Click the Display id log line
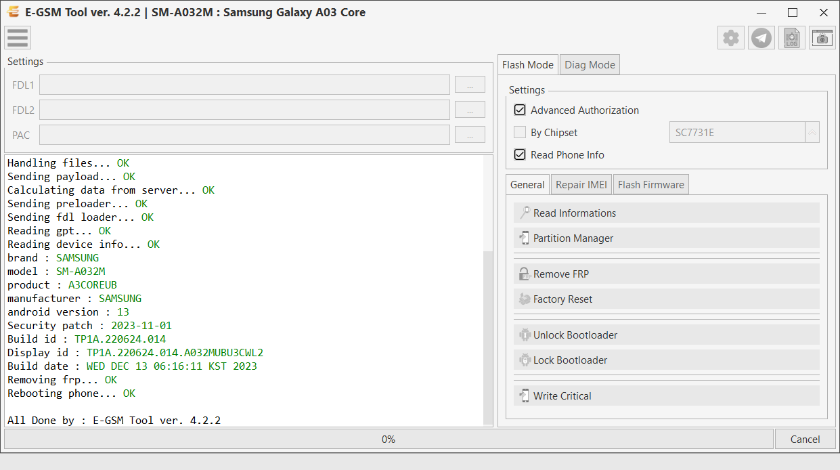 [x=135, y=352]
